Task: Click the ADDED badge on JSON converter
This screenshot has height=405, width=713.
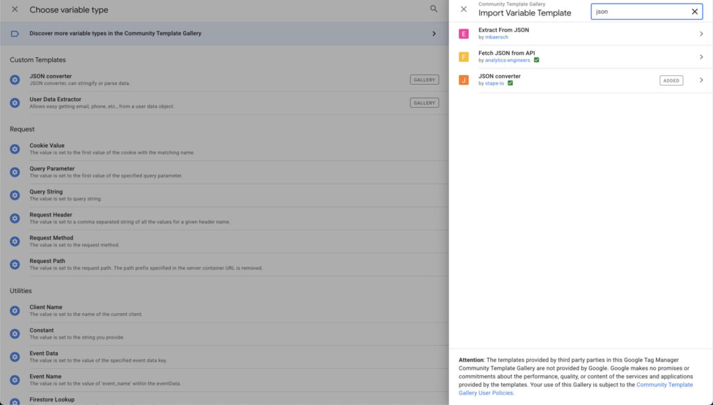Action: (x=671, y=81)
